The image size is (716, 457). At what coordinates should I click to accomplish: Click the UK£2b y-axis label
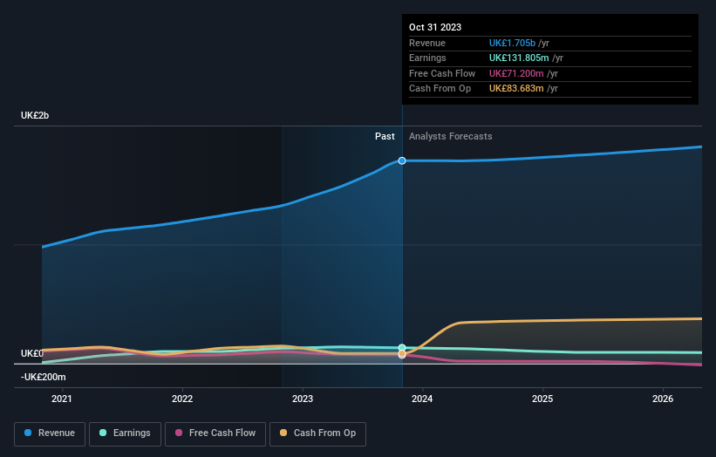[35, 115]
